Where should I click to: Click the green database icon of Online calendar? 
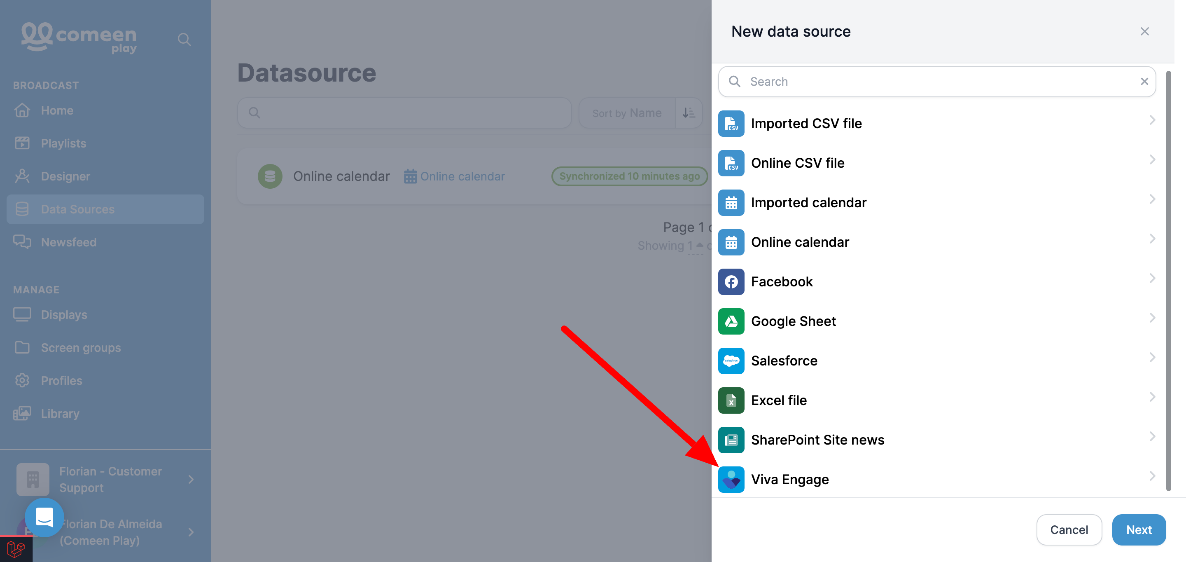(x=270, y=176)
